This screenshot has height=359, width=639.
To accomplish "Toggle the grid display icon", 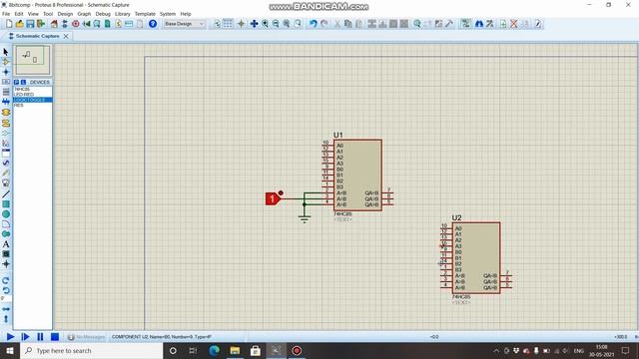I will click(228, 24).
